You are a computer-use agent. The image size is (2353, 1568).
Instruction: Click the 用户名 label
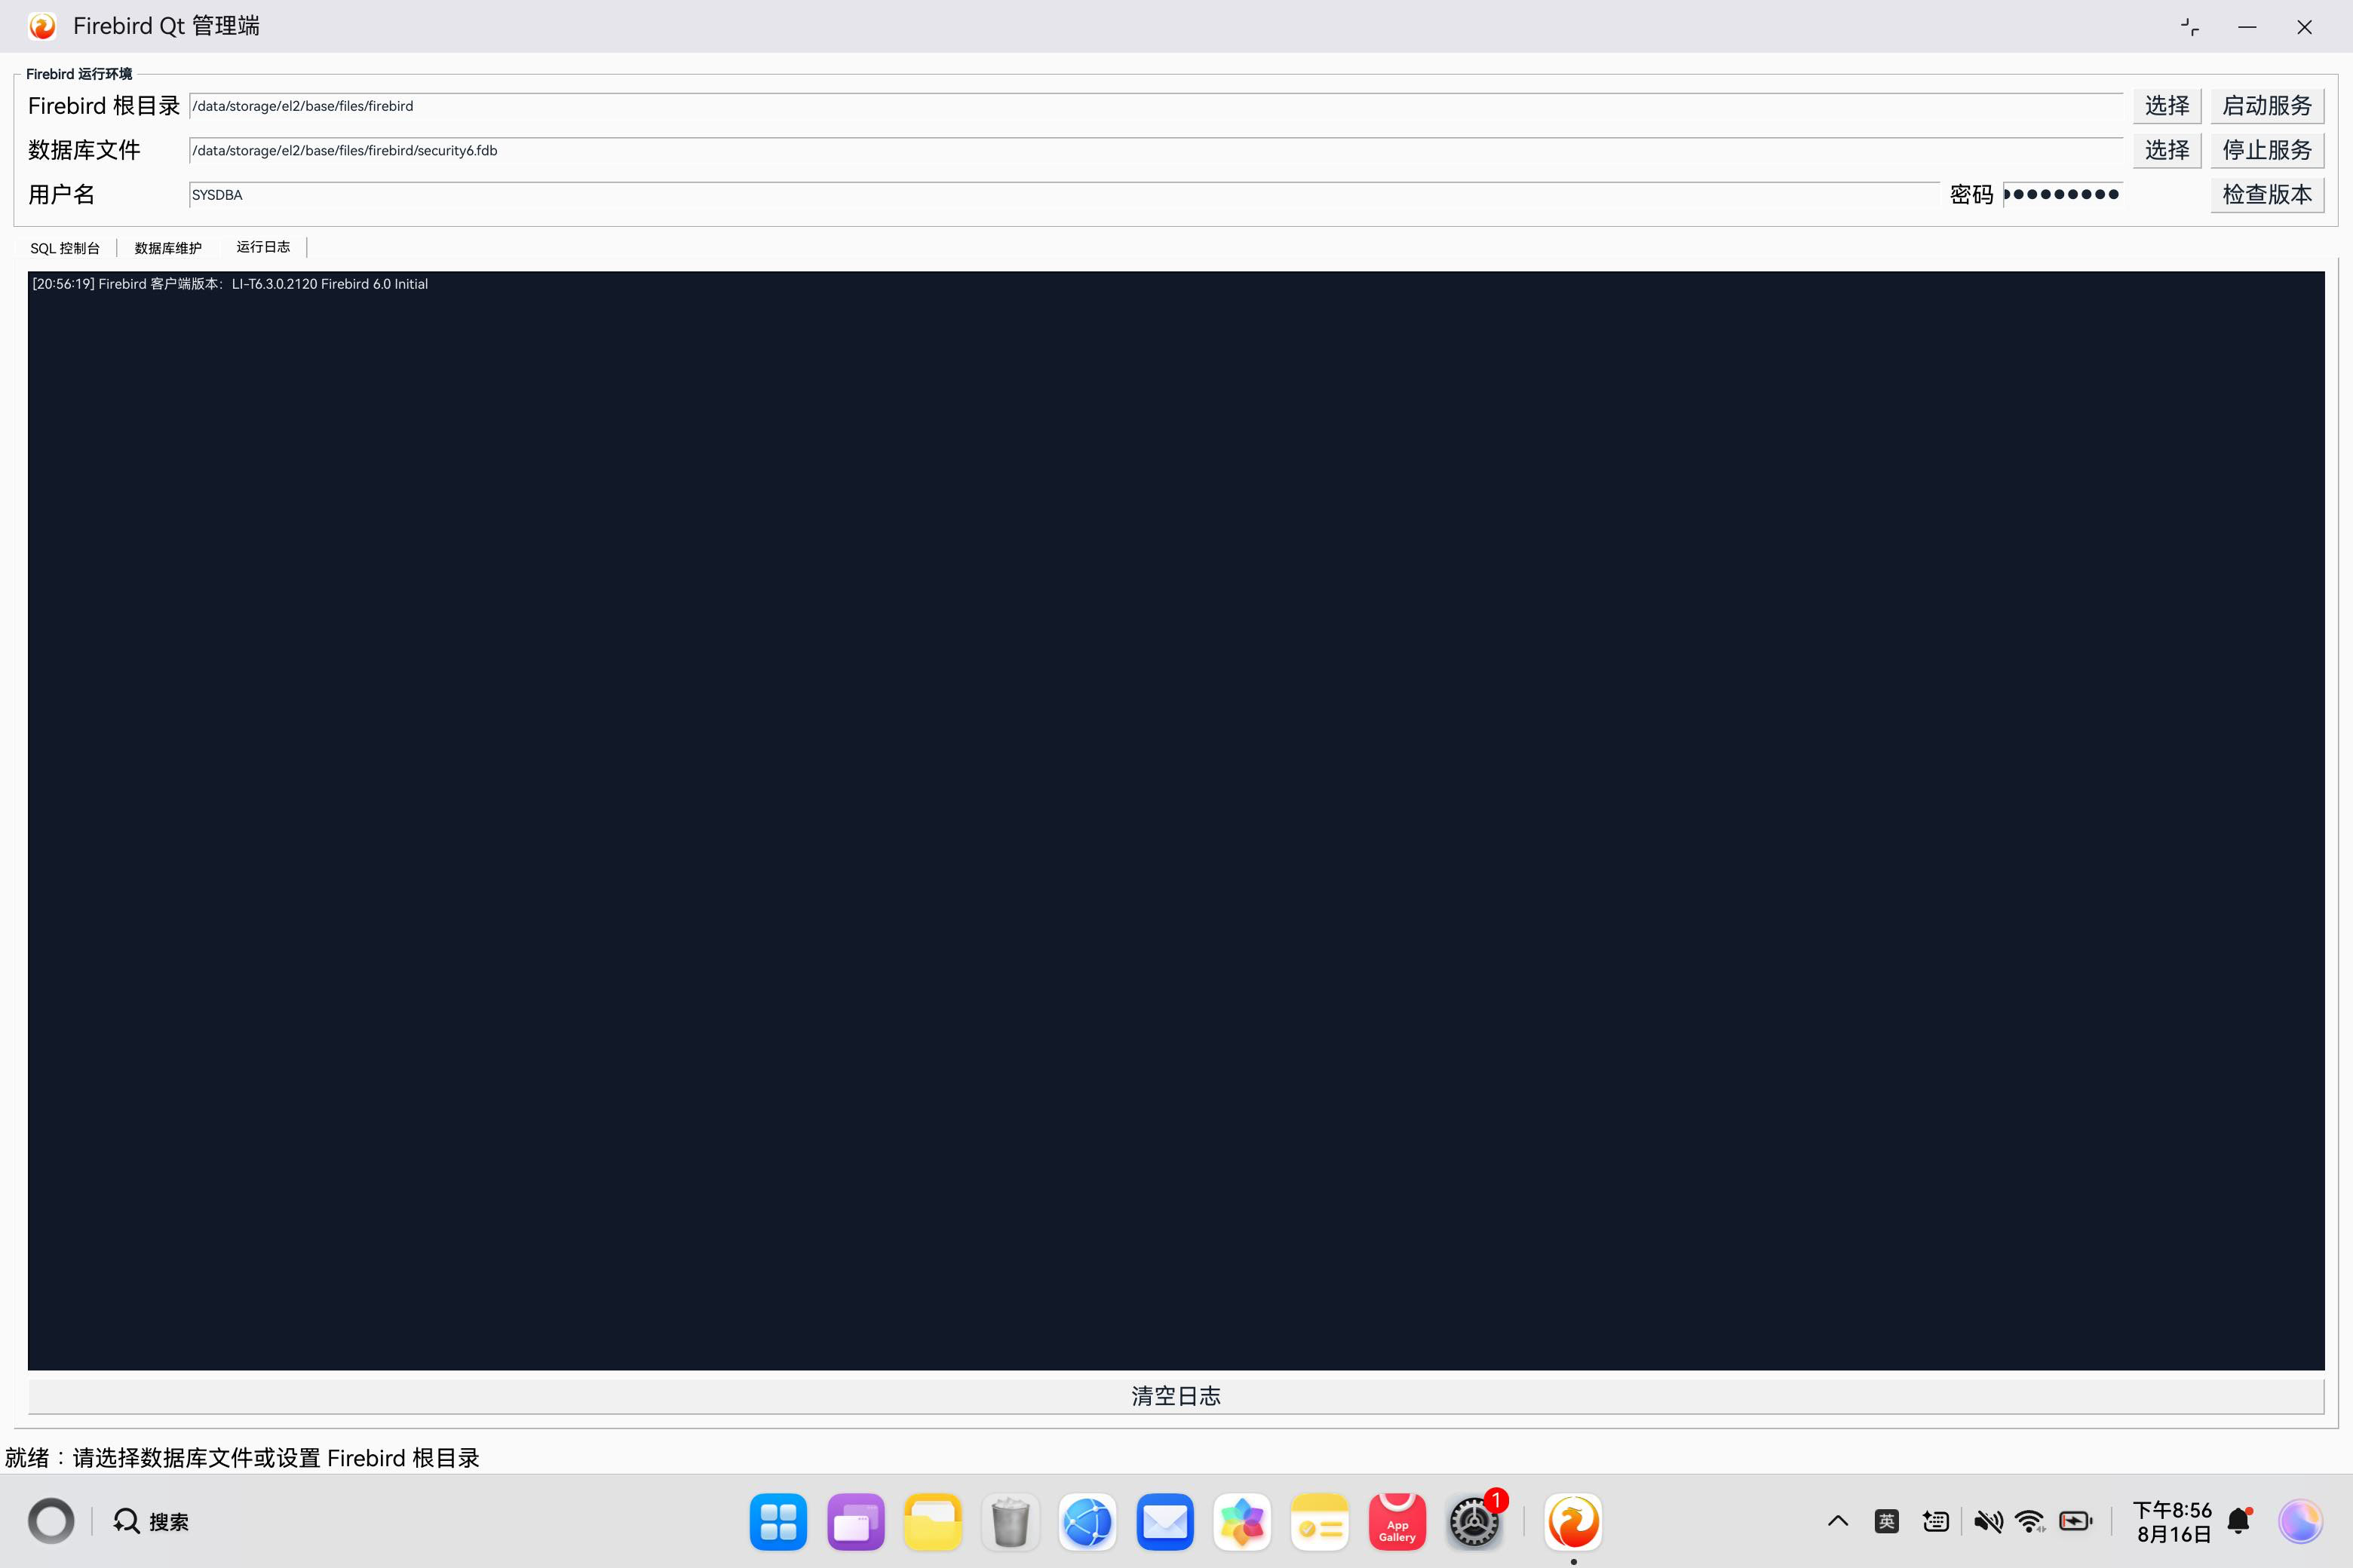pyautogui.click(x=62, y=194)
